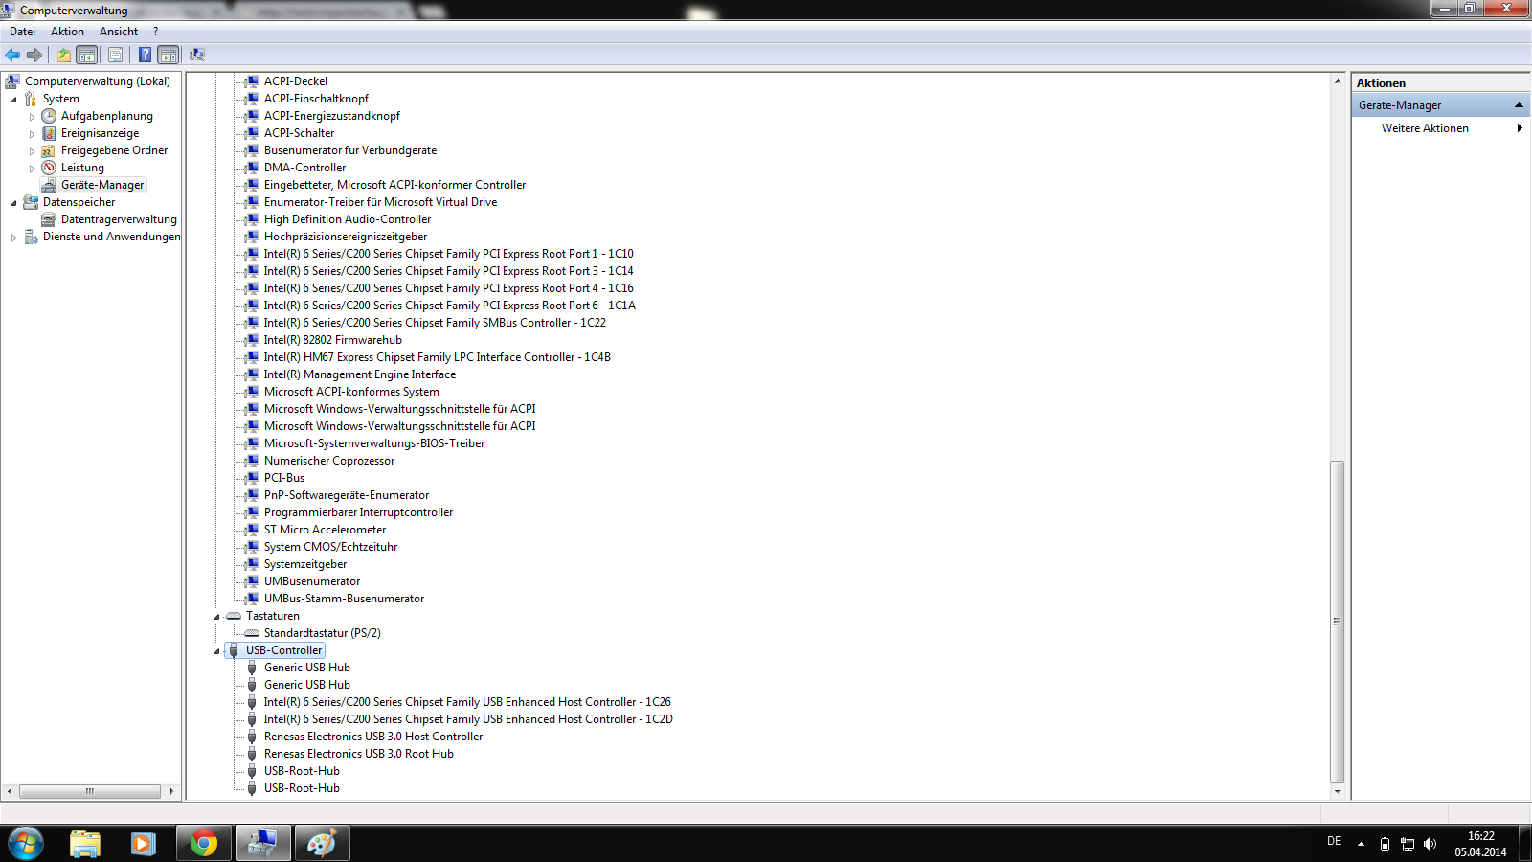Collapse the USB-Controller device category

pos(216,651)
